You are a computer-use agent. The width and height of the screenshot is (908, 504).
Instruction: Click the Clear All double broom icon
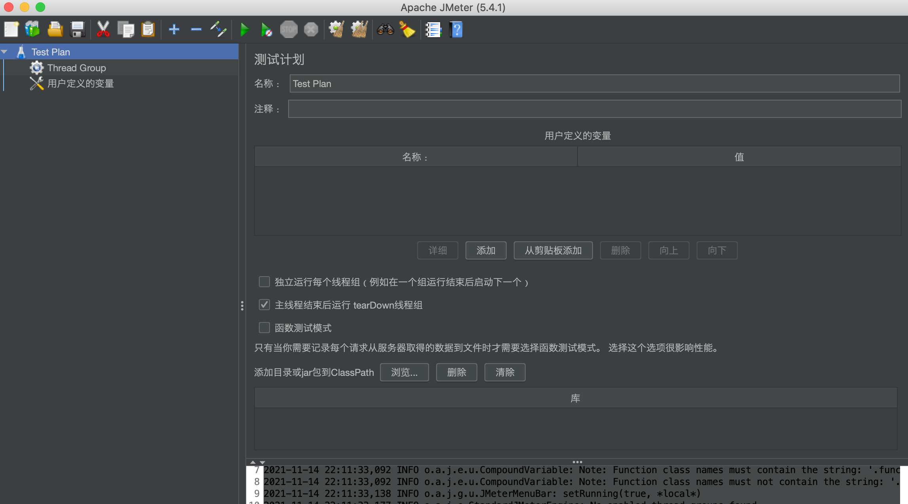coord(359,30)
